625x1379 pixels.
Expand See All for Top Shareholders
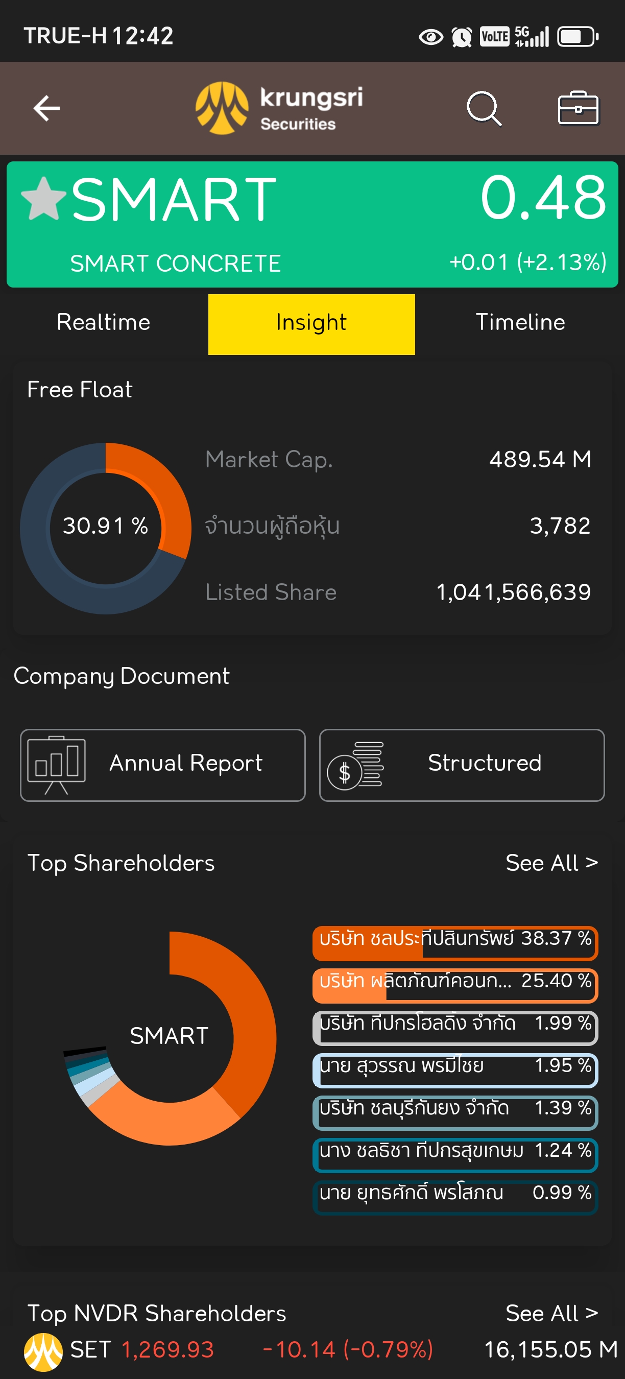coord(551,863)
